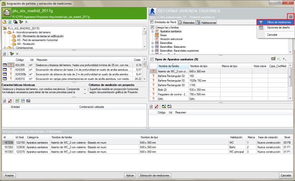This screenshot has height=181, width=295.
Task: Click the add icon above the Entidad list
Action: [x=4, y=101]
